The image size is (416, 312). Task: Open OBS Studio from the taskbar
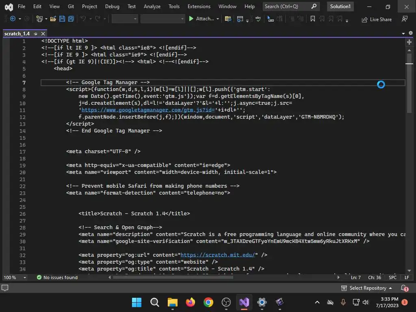point(226,302)
